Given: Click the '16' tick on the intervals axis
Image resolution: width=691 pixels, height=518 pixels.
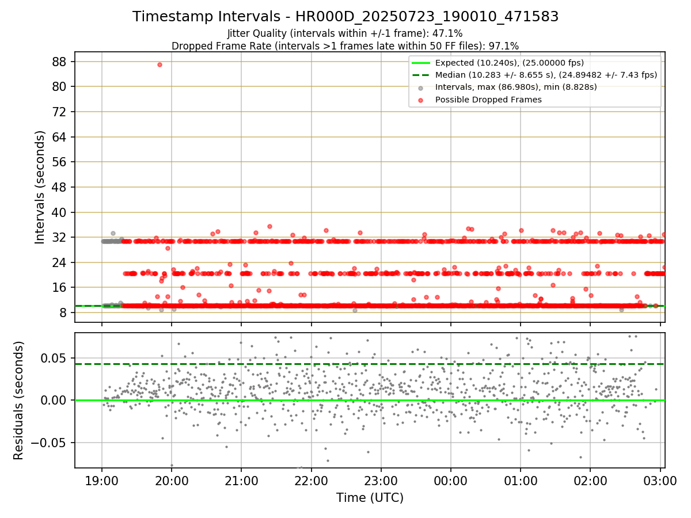Looking at the screenshot, I should pos(59,288).
